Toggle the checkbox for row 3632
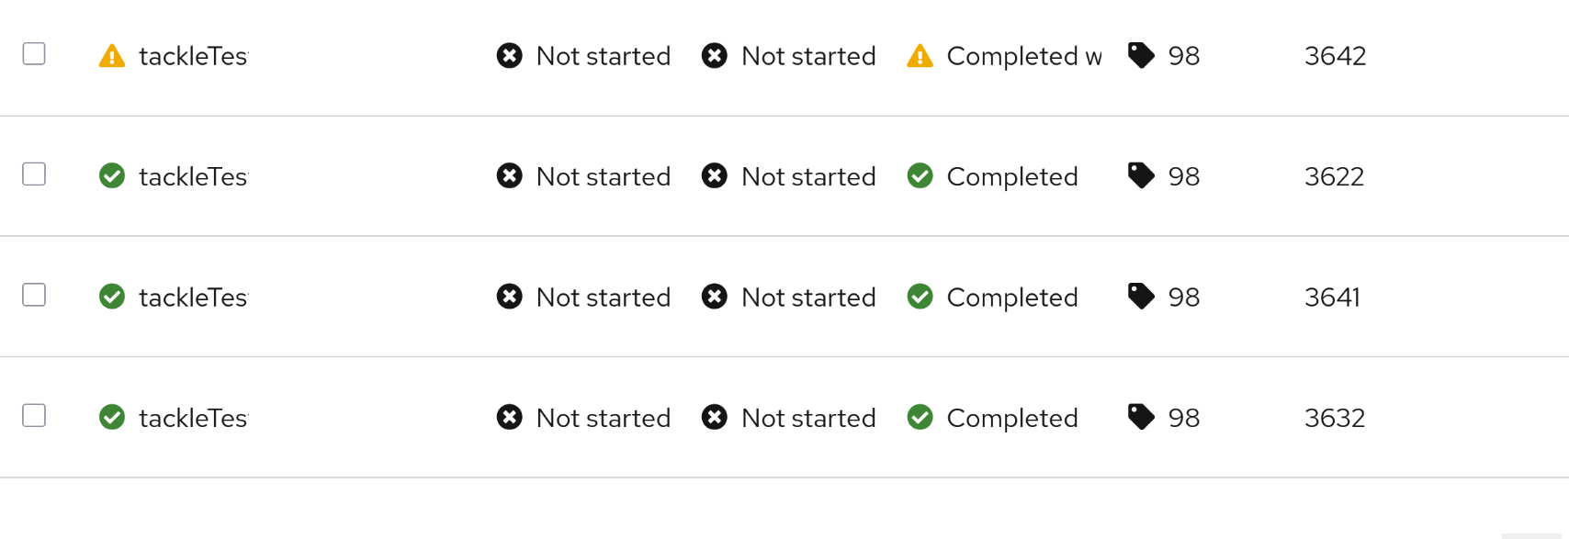The height and width of the screenshot is (539, 1569). (34, 415)
